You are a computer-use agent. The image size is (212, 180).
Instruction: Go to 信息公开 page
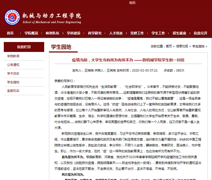[x=201, y=33]
